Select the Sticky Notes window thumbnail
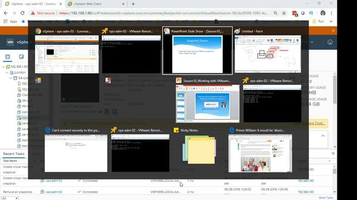 (x=200, y=149)
